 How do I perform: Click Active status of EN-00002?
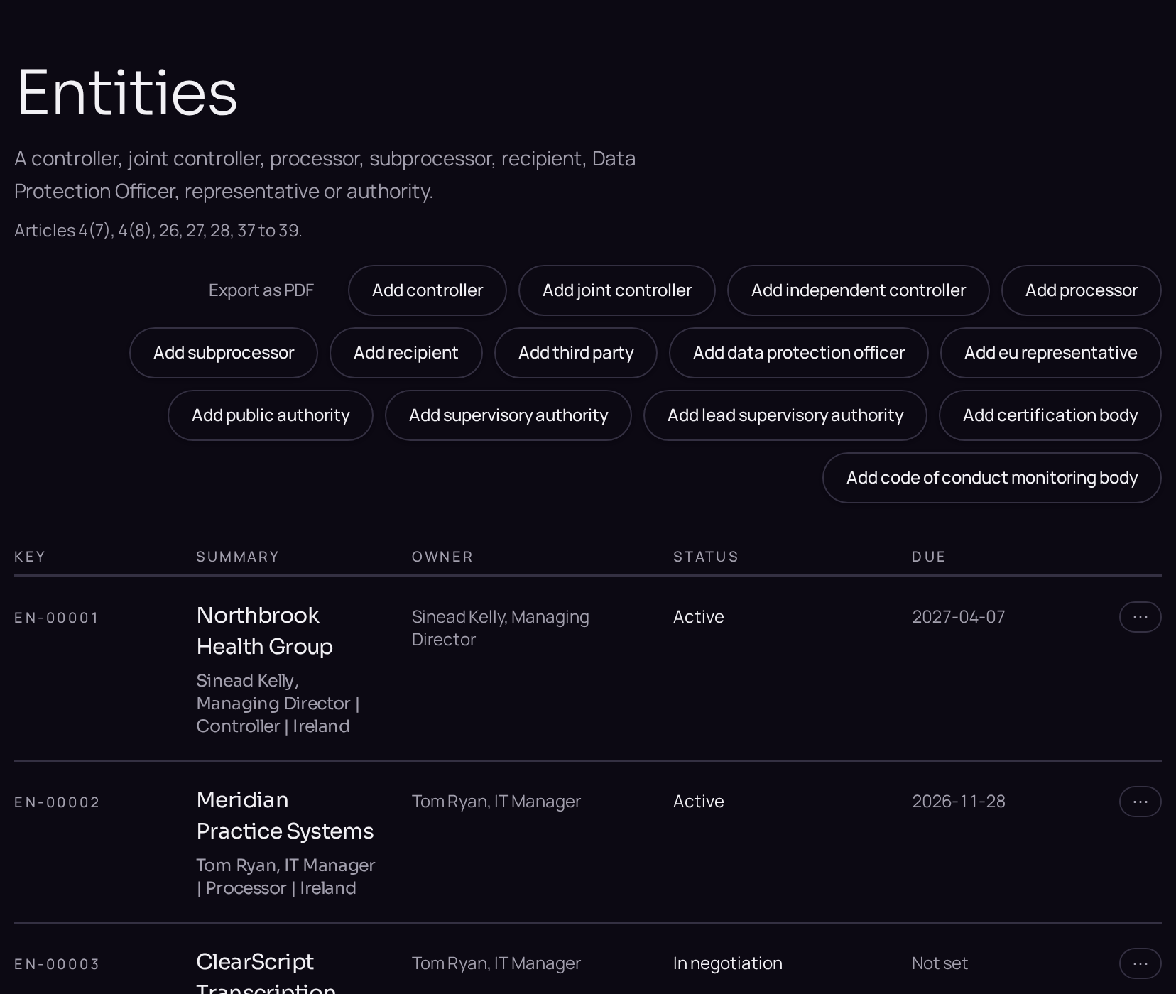698,802
